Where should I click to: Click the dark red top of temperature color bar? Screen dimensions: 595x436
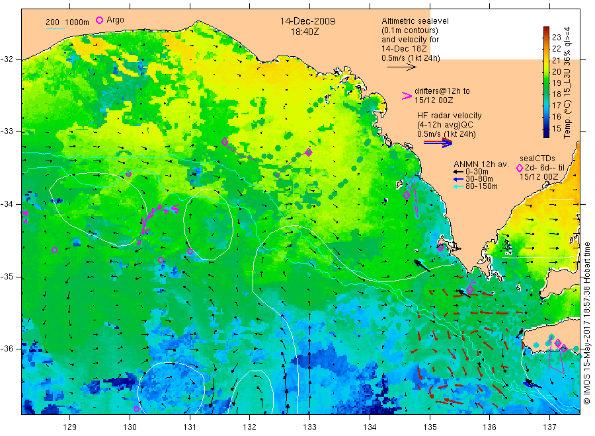tap(546, 30)
